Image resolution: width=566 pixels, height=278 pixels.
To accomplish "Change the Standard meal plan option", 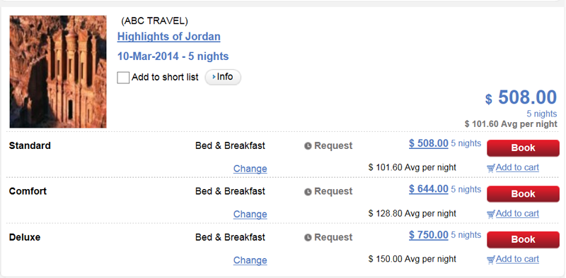I will 250,169.
